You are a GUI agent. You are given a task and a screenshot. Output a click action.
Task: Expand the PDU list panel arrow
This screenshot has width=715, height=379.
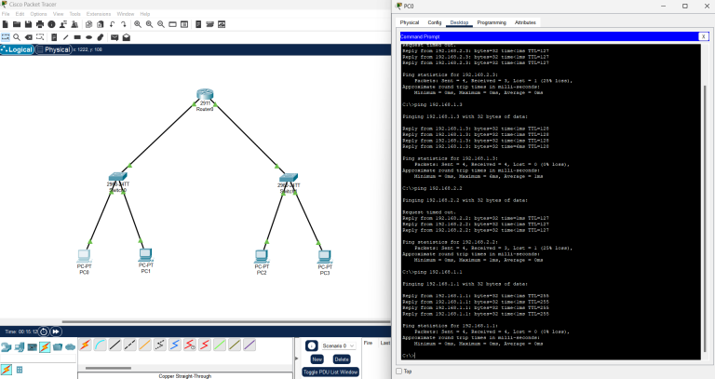pyautogui.click(x=296, y=359)
